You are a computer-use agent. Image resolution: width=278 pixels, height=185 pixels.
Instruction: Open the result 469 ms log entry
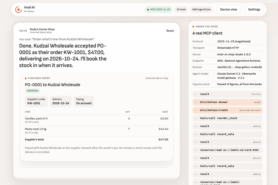pyautogui.click(x=228, y=126)
